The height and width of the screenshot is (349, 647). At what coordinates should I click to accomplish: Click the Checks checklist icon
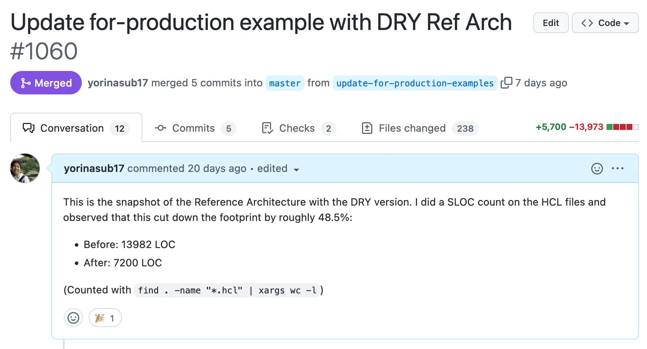tap(267, 128)
